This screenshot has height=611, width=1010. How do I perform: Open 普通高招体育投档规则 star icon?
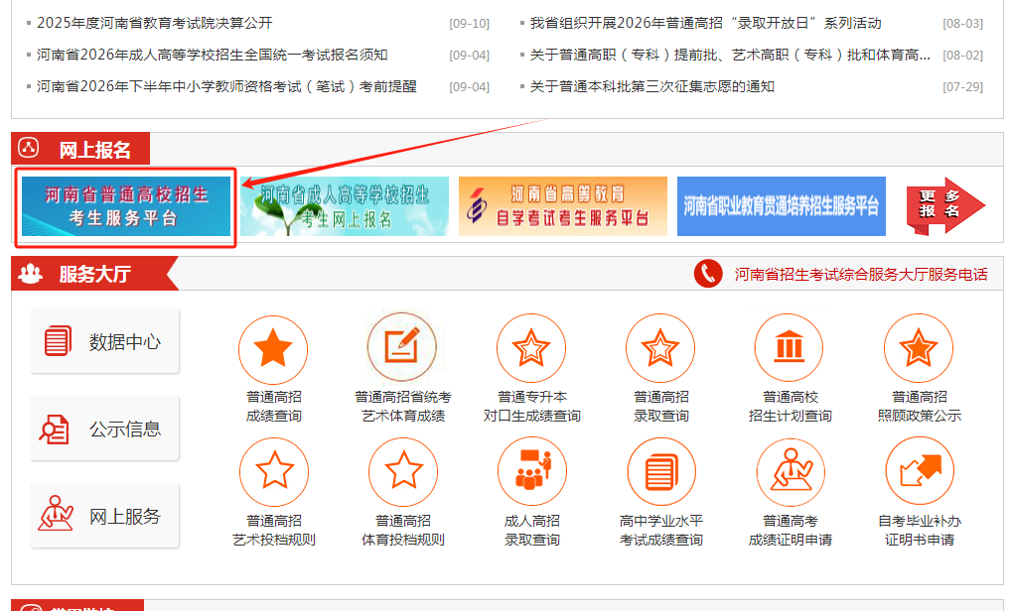[403, 472]
